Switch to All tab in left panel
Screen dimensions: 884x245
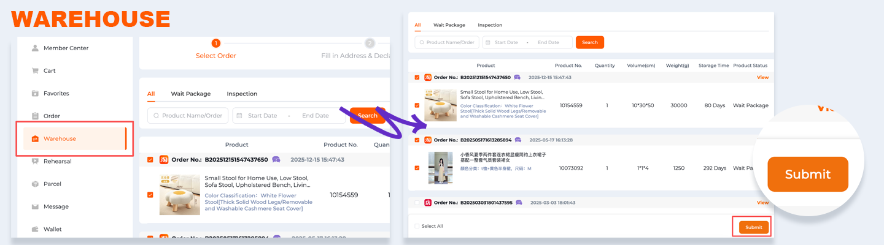click(x=151, y=94)
